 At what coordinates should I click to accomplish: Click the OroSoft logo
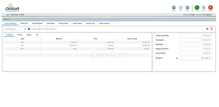[x=12, y=8]
